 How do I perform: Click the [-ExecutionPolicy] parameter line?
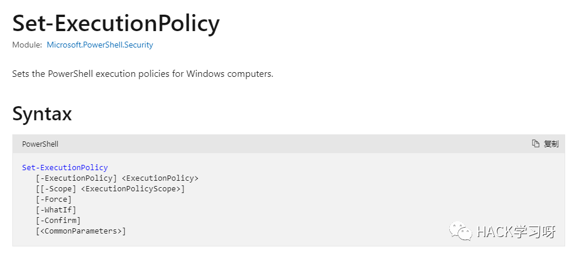tap(117, 178)
